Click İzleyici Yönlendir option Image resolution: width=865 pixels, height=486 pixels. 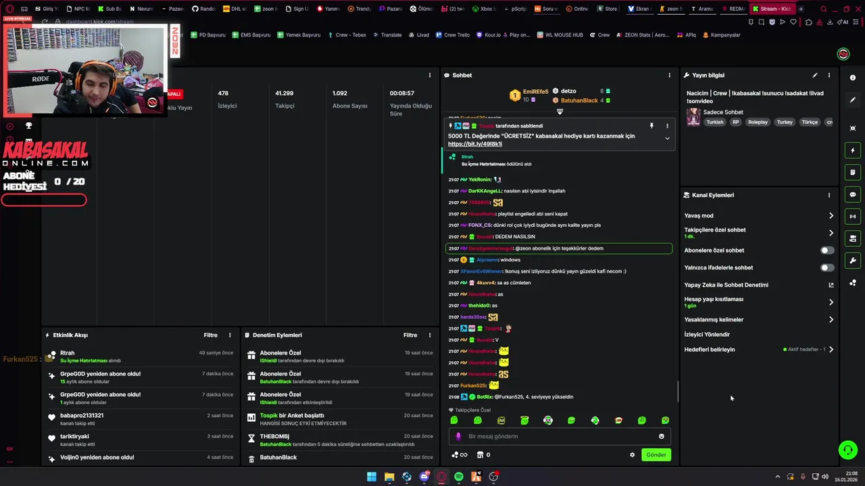(707, 335)
